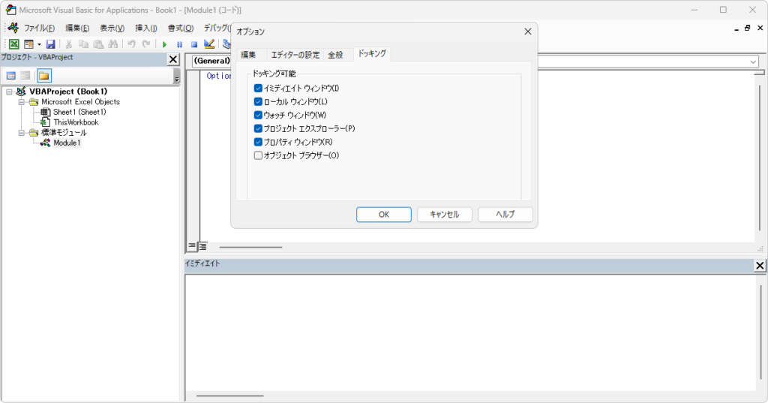Restore the inner code window

pyautogui.click(x=748, y=29)
